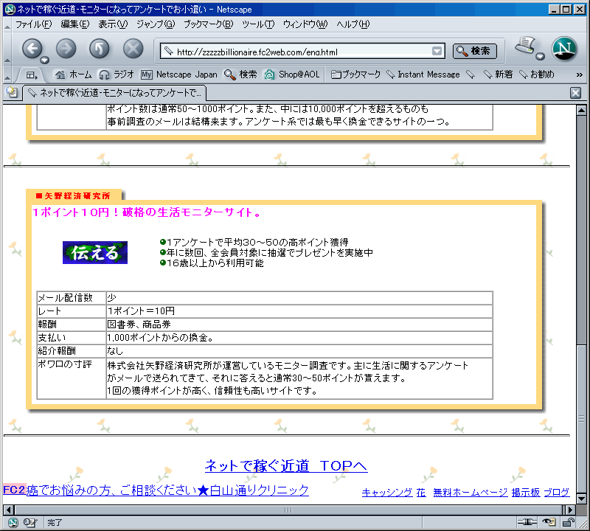
Task: Open the Print button dropdown arrow
Action: click(x=541, y=57)
